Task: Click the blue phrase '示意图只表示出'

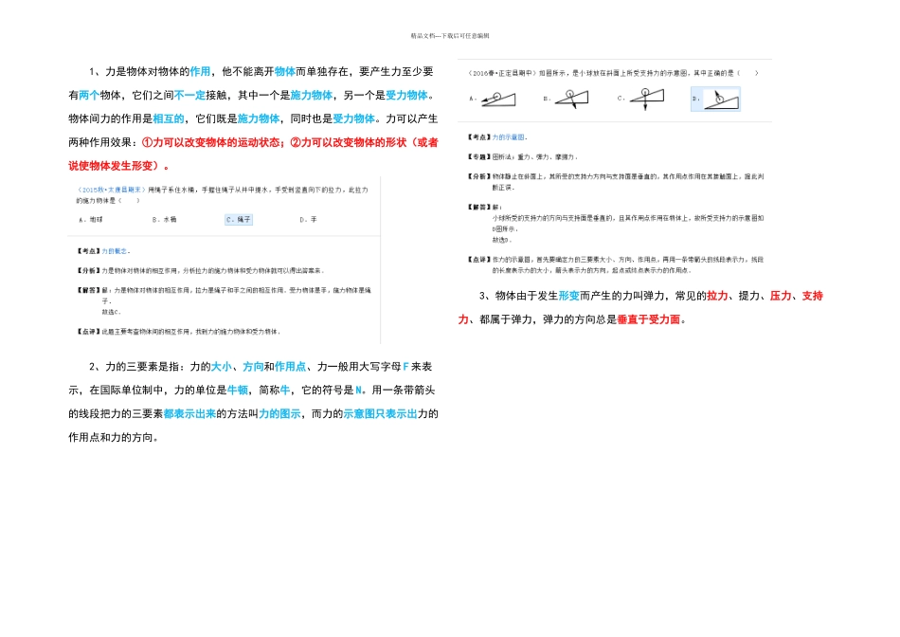Action: pos(380,413)
